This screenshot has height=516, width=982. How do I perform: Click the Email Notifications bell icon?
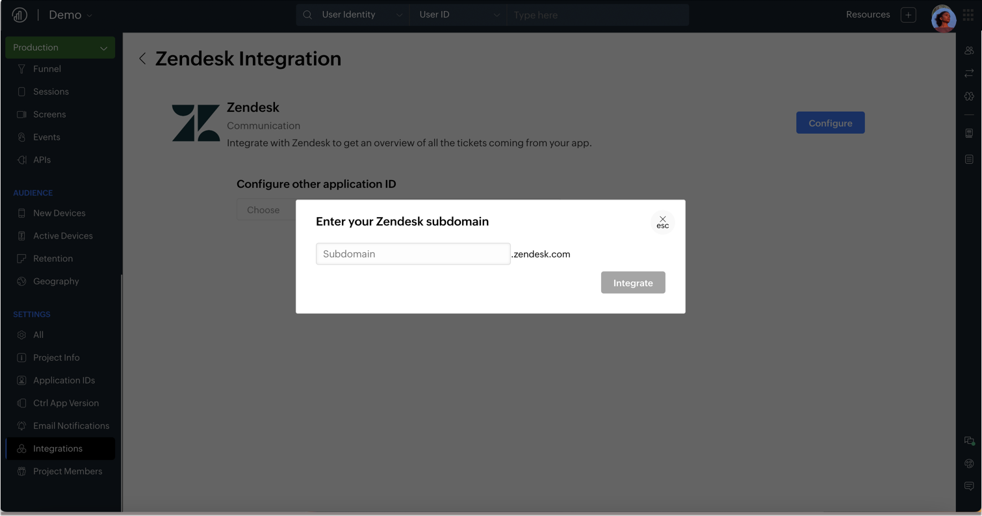(21, 426)
